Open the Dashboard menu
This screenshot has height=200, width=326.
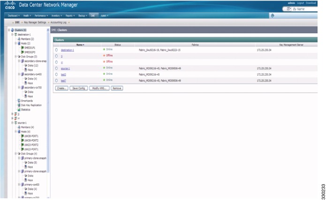coord(14,16)
